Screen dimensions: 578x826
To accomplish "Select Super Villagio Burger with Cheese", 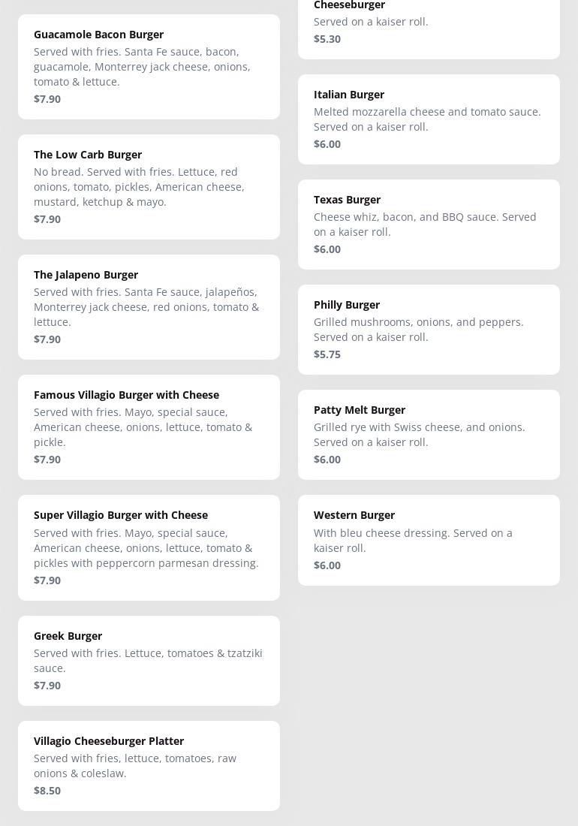I will tap(149, 547).
